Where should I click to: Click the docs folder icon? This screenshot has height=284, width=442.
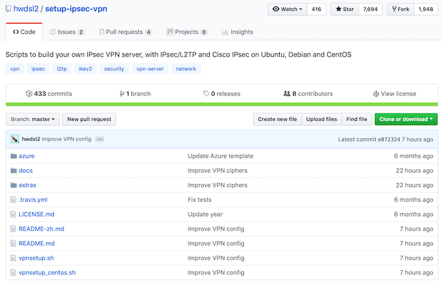click(14, 171)
